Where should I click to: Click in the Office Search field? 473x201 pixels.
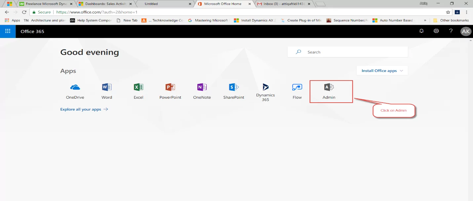pos(348,52)
